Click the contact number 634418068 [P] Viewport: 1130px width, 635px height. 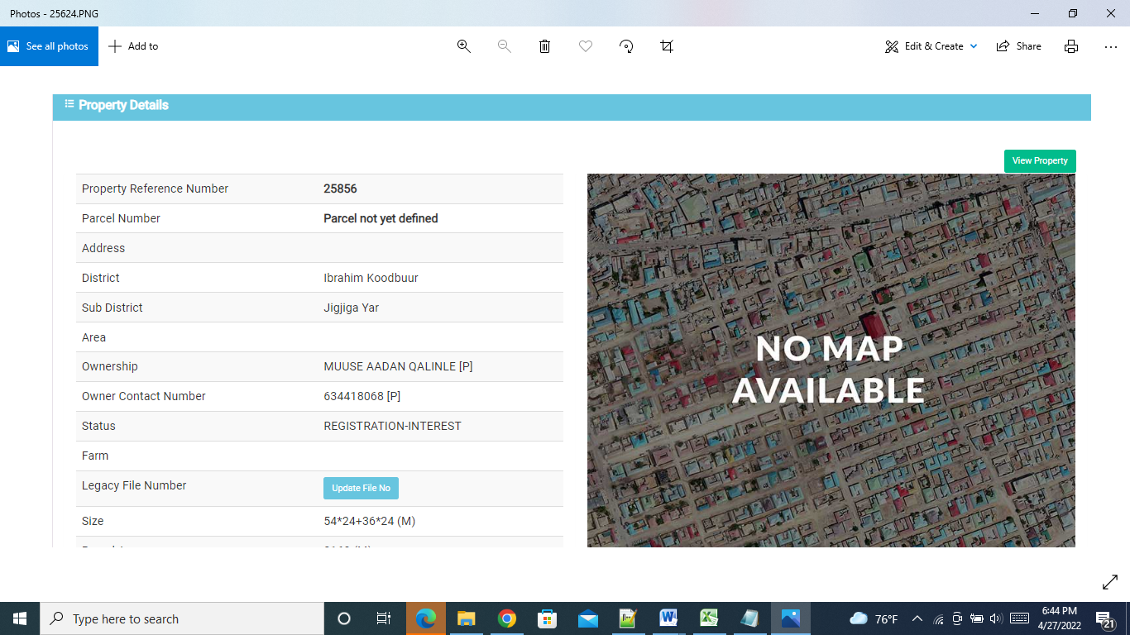tap(362, 396)
